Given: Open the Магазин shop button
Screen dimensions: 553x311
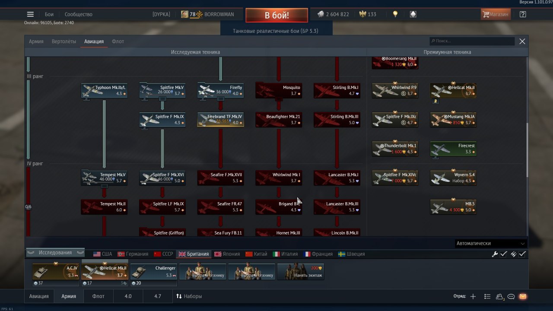Looking at the screenshot, I should point(495,14).
